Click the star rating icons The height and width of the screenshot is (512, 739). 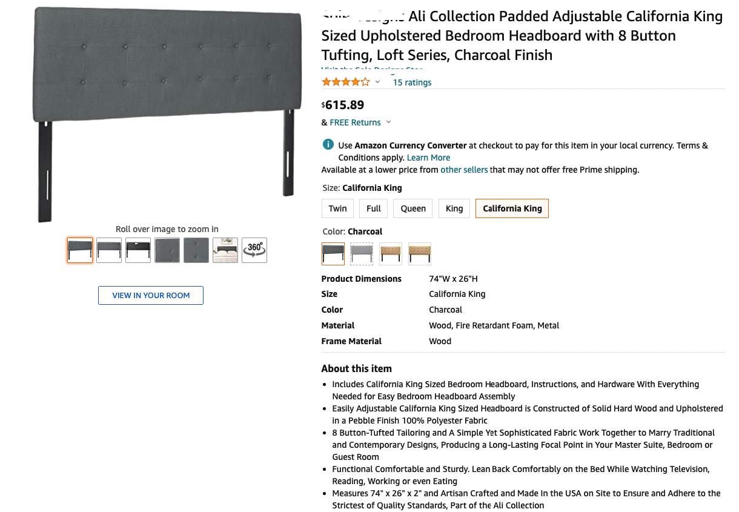coord(345,82)
